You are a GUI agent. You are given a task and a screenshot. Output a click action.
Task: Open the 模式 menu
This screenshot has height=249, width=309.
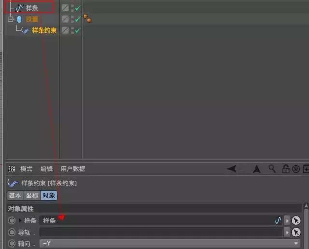coord(26,169)
